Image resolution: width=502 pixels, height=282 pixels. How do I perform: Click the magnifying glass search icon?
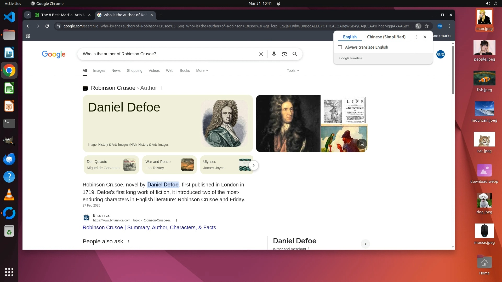click(x=295, y=54)
